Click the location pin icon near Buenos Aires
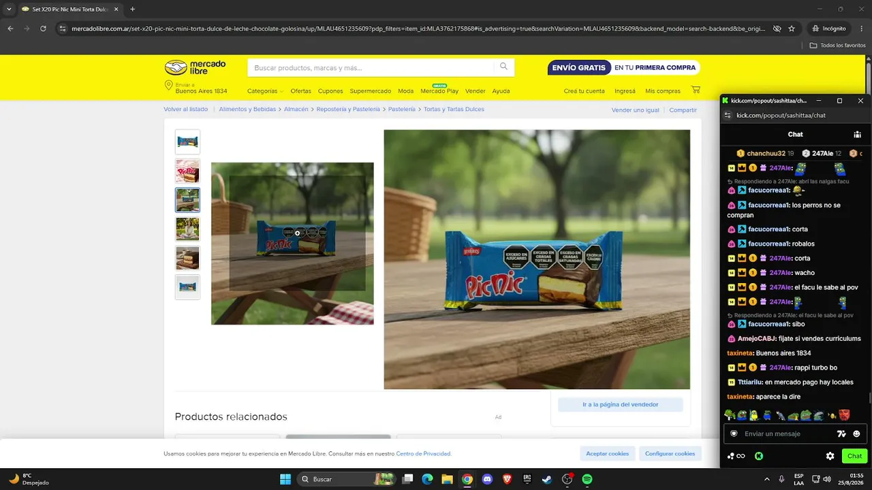The height and width of the screenshot is (490, 872). (168, 86)
